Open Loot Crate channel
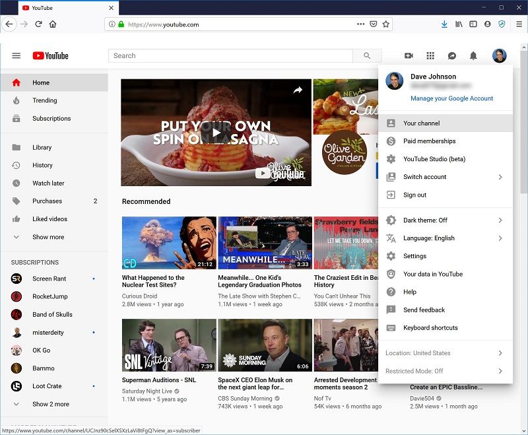The width and height of the screenshot is (528, 435). 54,386
